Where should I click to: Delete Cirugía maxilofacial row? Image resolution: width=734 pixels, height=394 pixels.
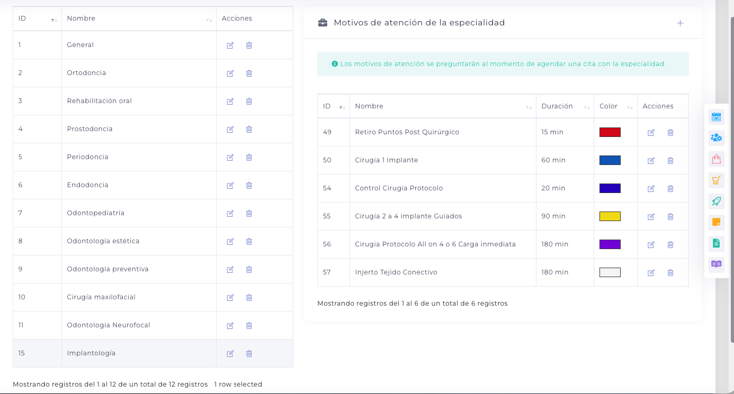249,298
